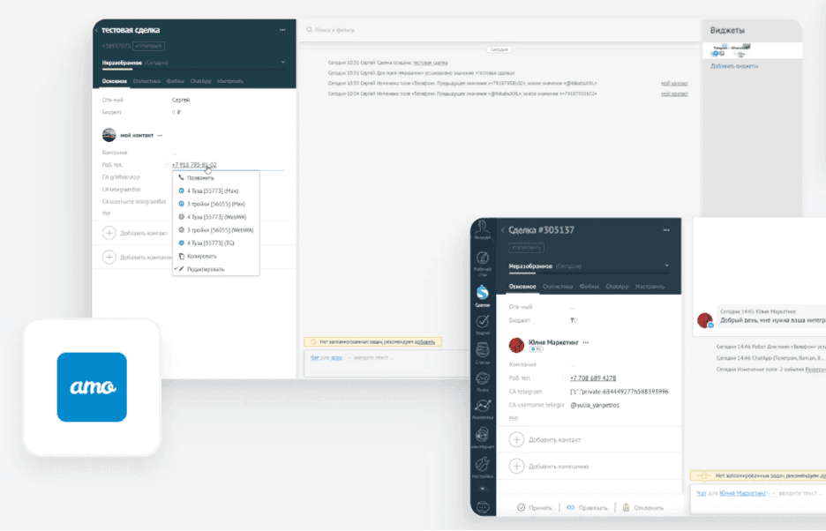
Task: Click 'Добавить виджеты' link
Action: [734, 66]
